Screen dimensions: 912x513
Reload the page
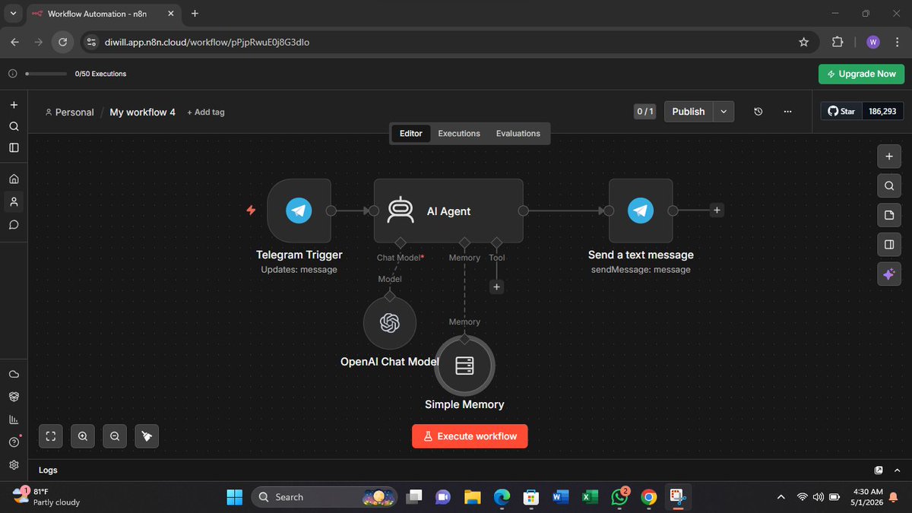(62, 43)
